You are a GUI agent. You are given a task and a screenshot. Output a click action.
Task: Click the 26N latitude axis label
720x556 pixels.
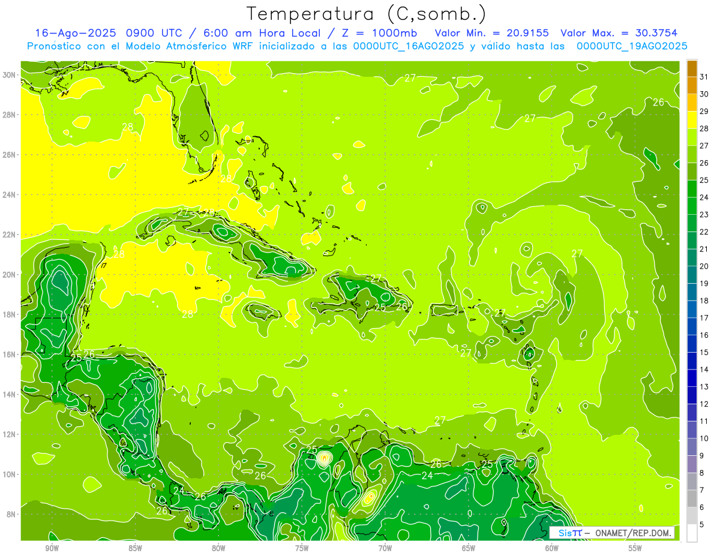click(10, 155)
